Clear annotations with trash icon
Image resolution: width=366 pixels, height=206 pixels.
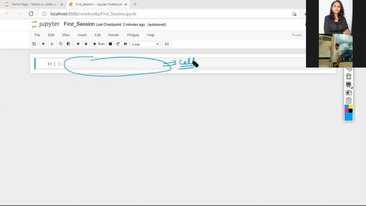(348, 76)
